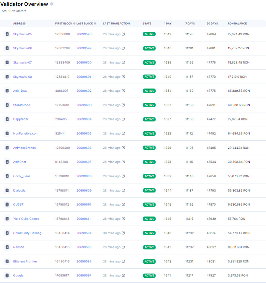Click the 6,630.682 RON balance value

point(239,205)
